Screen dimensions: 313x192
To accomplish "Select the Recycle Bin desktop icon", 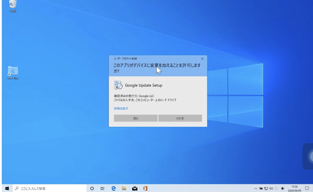I will tap(12, 6).
